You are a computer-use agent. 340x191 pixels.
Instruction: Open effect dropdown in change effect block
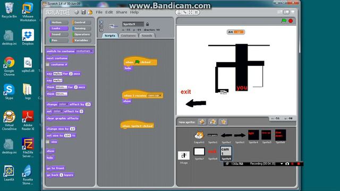(64, 105)
